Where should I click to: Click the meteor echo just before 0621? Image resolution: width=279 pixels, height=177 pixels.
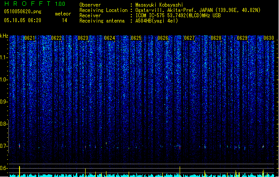click(x=20, y=146)
